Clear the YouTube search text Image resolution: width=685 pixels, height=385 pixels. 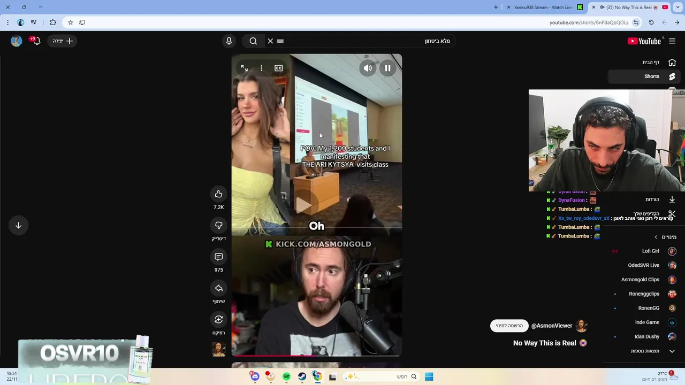tap(270, 41)
